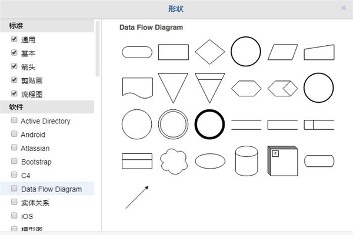The height and width of the screenshot is (235, 353).
Task: Enable the Bootstrap checkbox
Action: pyautogui.click(x=14, y=161)
